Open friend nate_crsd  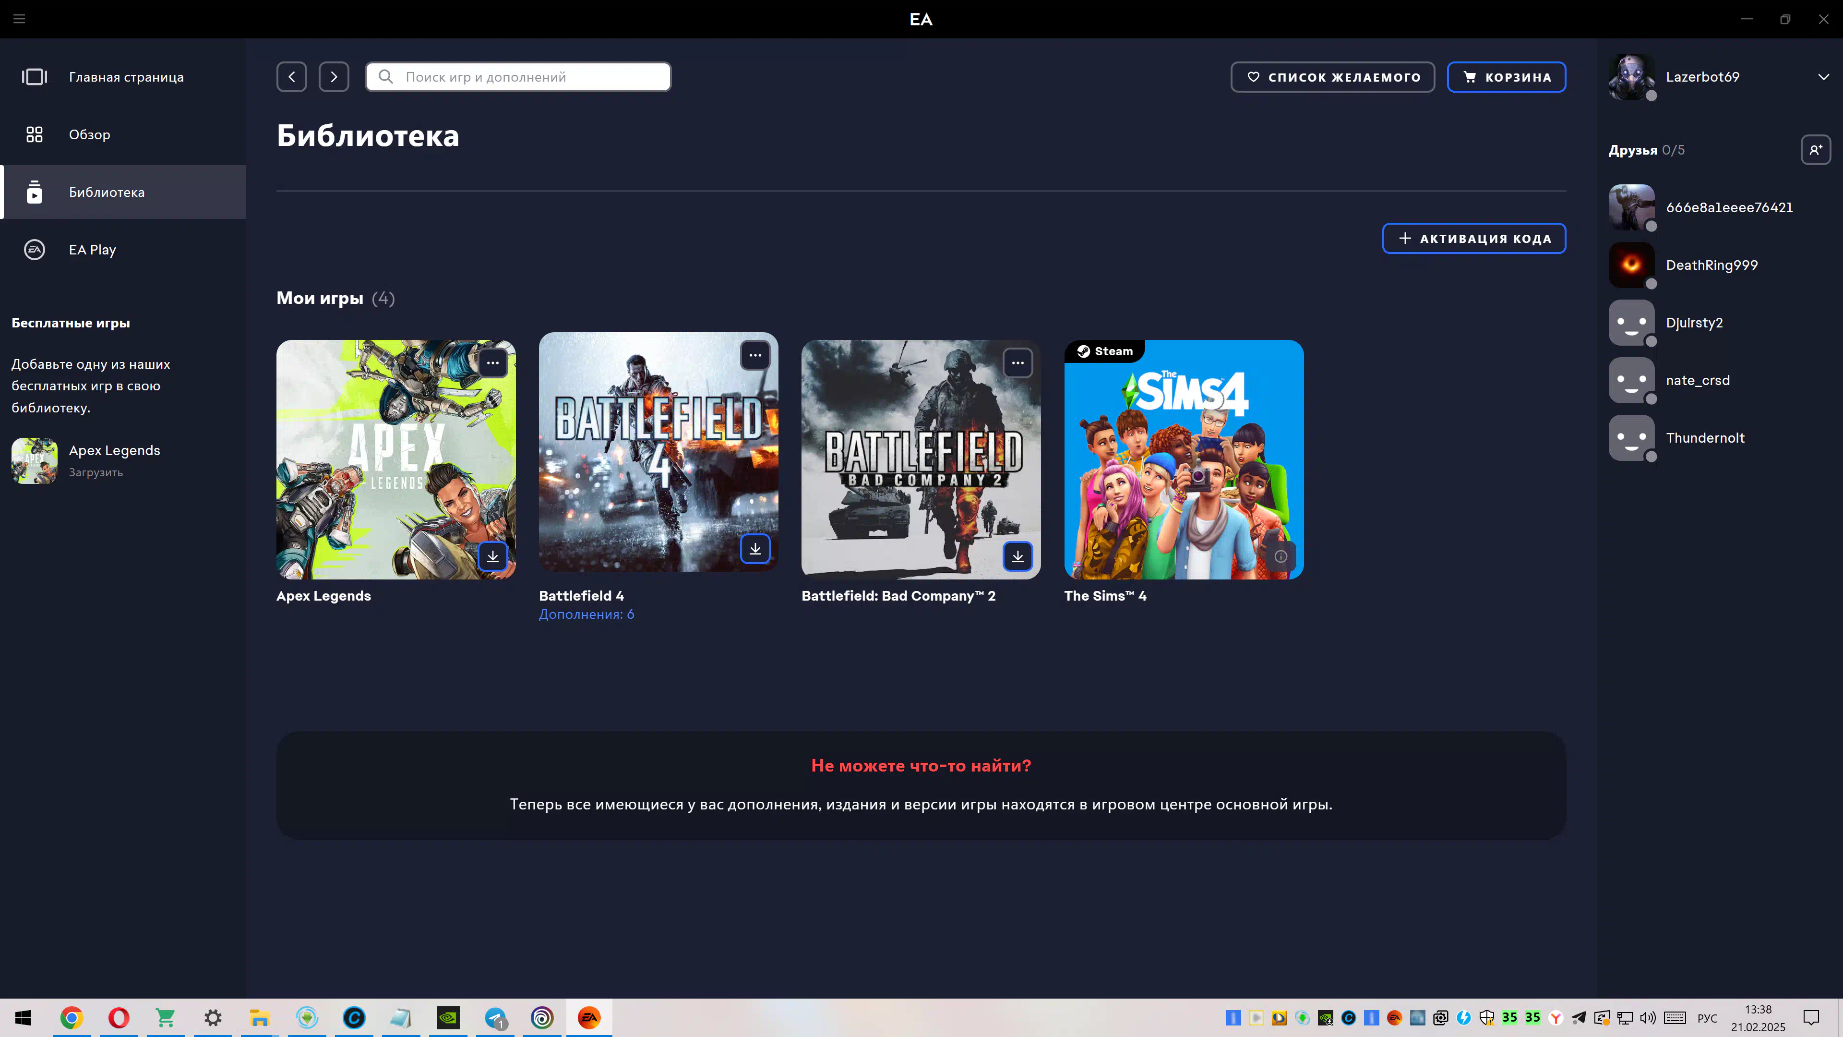pyautogui.click(x=1720, y=380)
